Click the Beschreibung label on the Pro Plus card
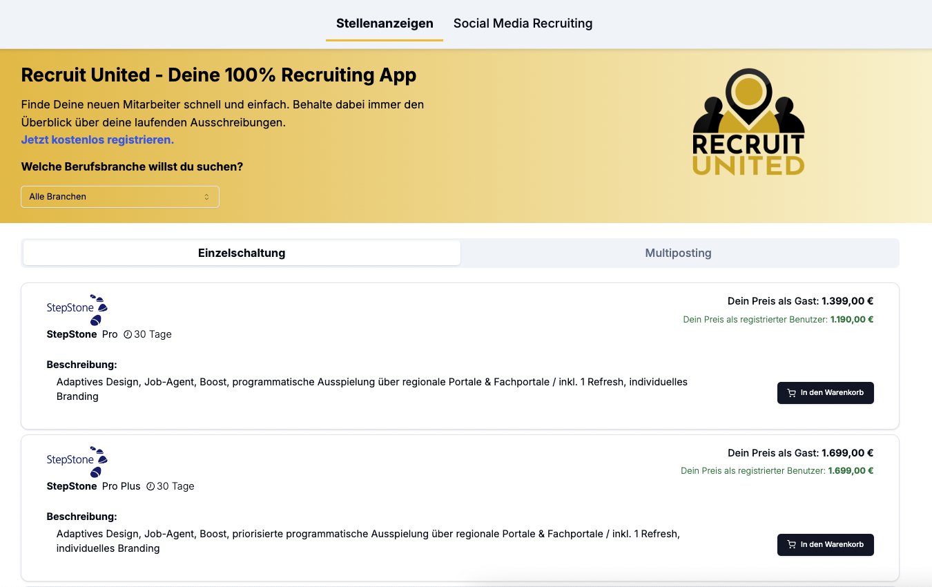The width and height of the screenshot is (932, 587). click(x=81, y=517)
